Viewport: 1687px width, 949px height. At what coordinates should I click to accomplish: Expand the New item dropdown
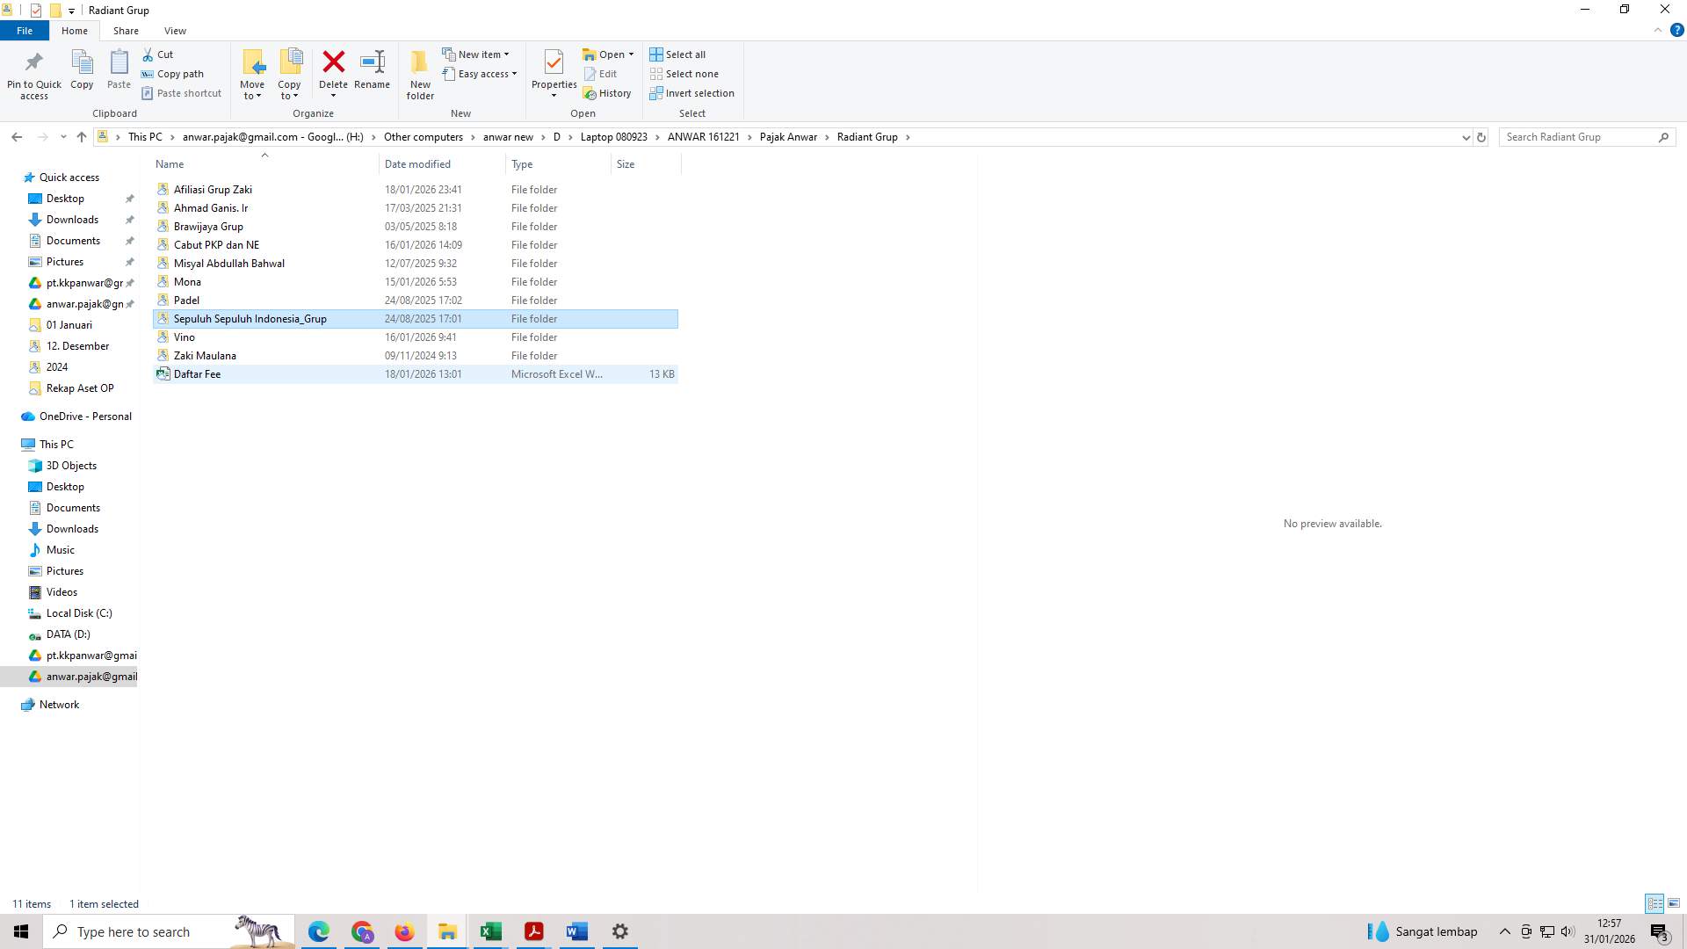point(508,54)
